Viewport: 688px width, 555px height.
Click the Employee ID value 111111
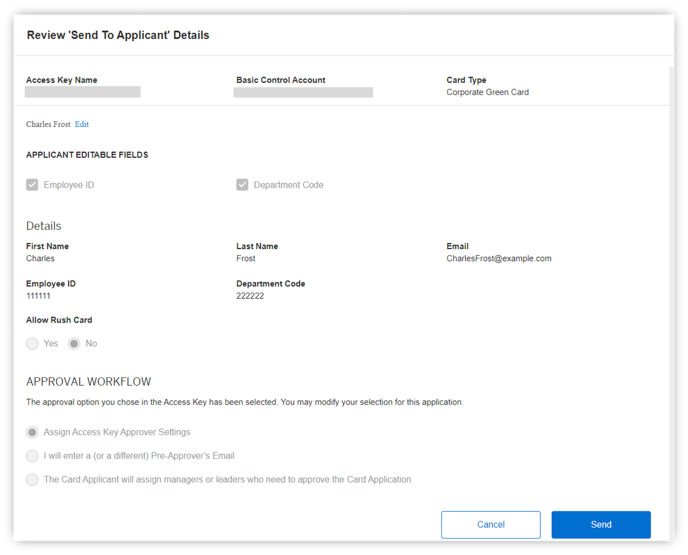[38, 296]
